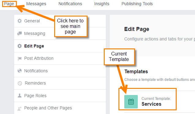Click the Current Template Services entry

(148, 102)
